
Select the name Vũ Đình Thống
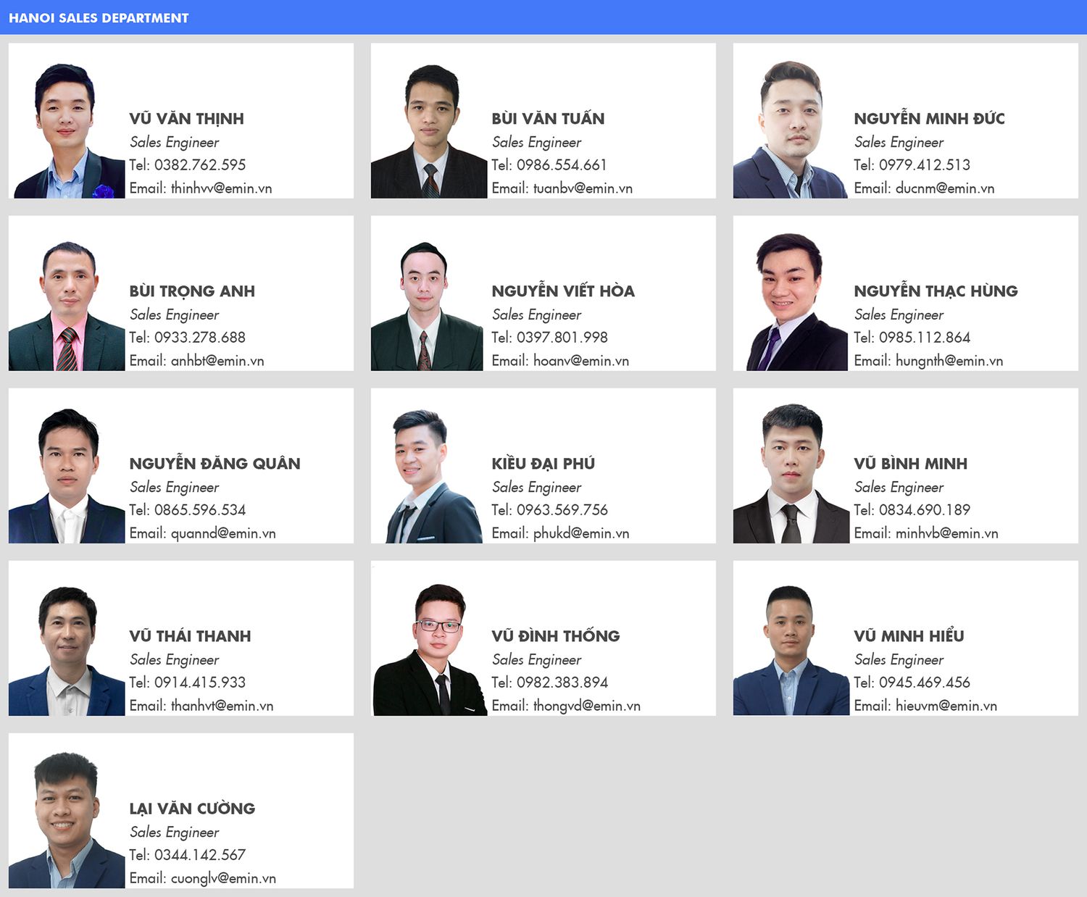(556, 636)
